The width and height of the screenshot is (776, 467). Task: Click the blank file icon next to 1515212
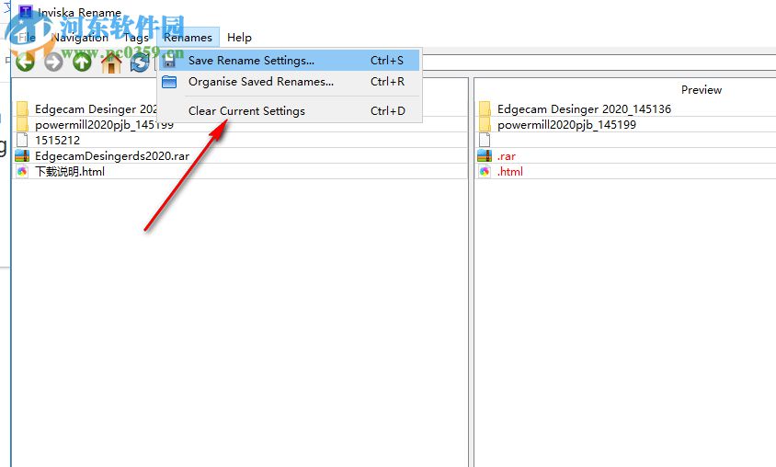pyautogui.click(x=22, y=140)
